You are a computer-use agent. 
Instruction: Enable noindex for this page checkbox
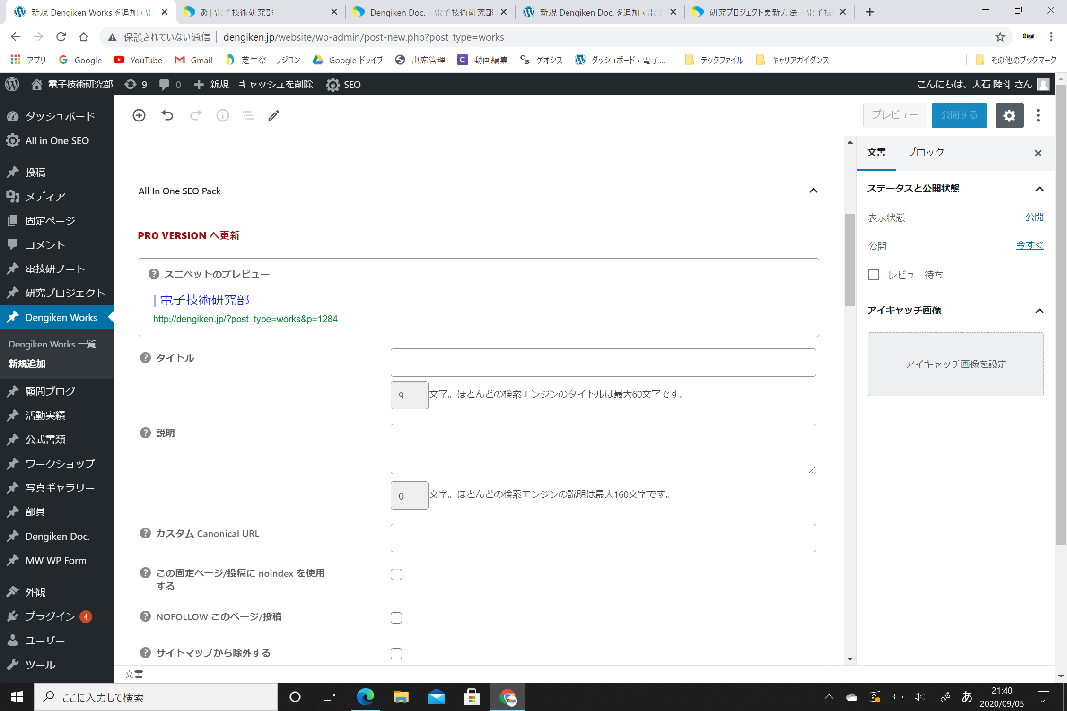point(396,574)
